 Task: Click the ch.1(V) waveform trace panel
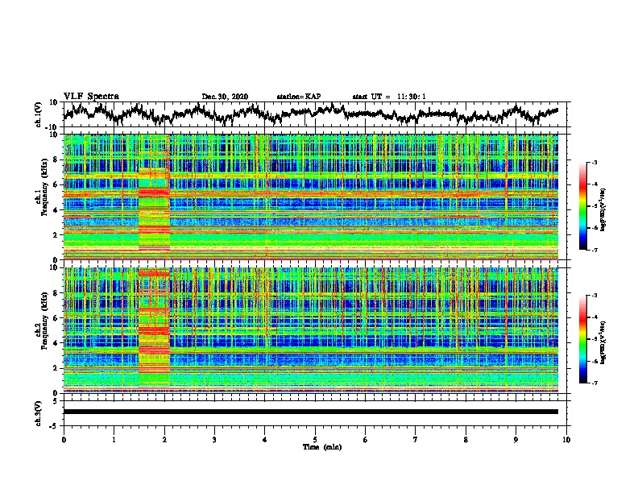click(x=317, y=114)
